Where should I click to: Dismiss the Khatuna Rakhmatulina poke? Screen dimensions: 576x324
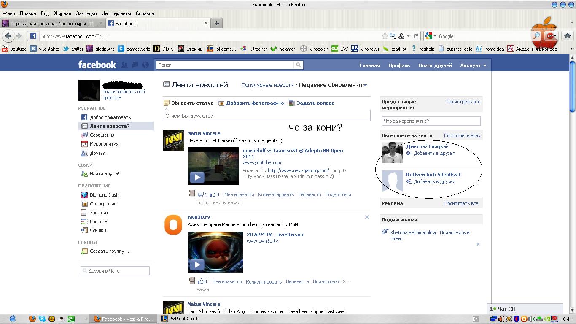pyautogui.click(x=478, y=244)
